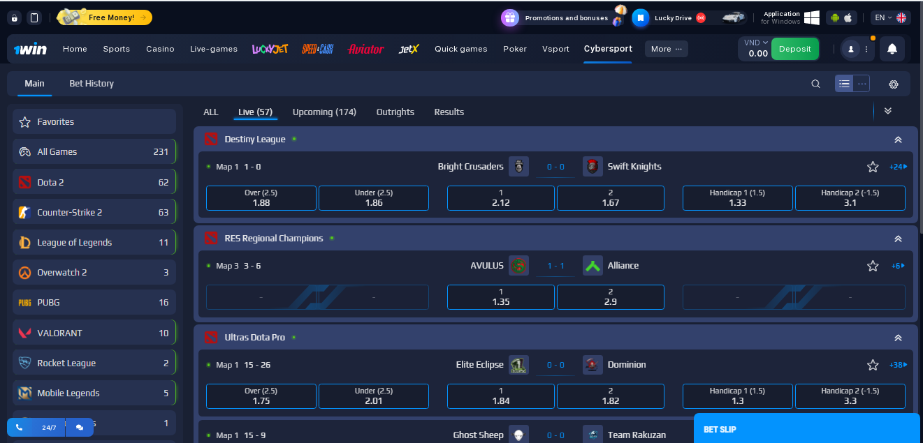Open the live chat support icon

point(80,428)
